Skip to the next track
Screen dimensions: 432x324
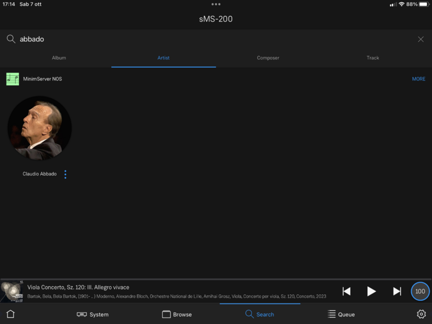(x=397, y=291)
